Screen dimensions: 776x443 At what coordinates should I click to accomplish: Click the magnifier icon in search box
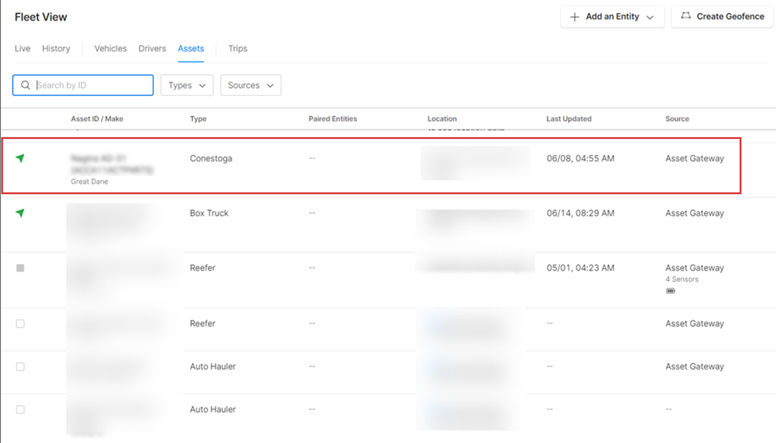point(25,85)
